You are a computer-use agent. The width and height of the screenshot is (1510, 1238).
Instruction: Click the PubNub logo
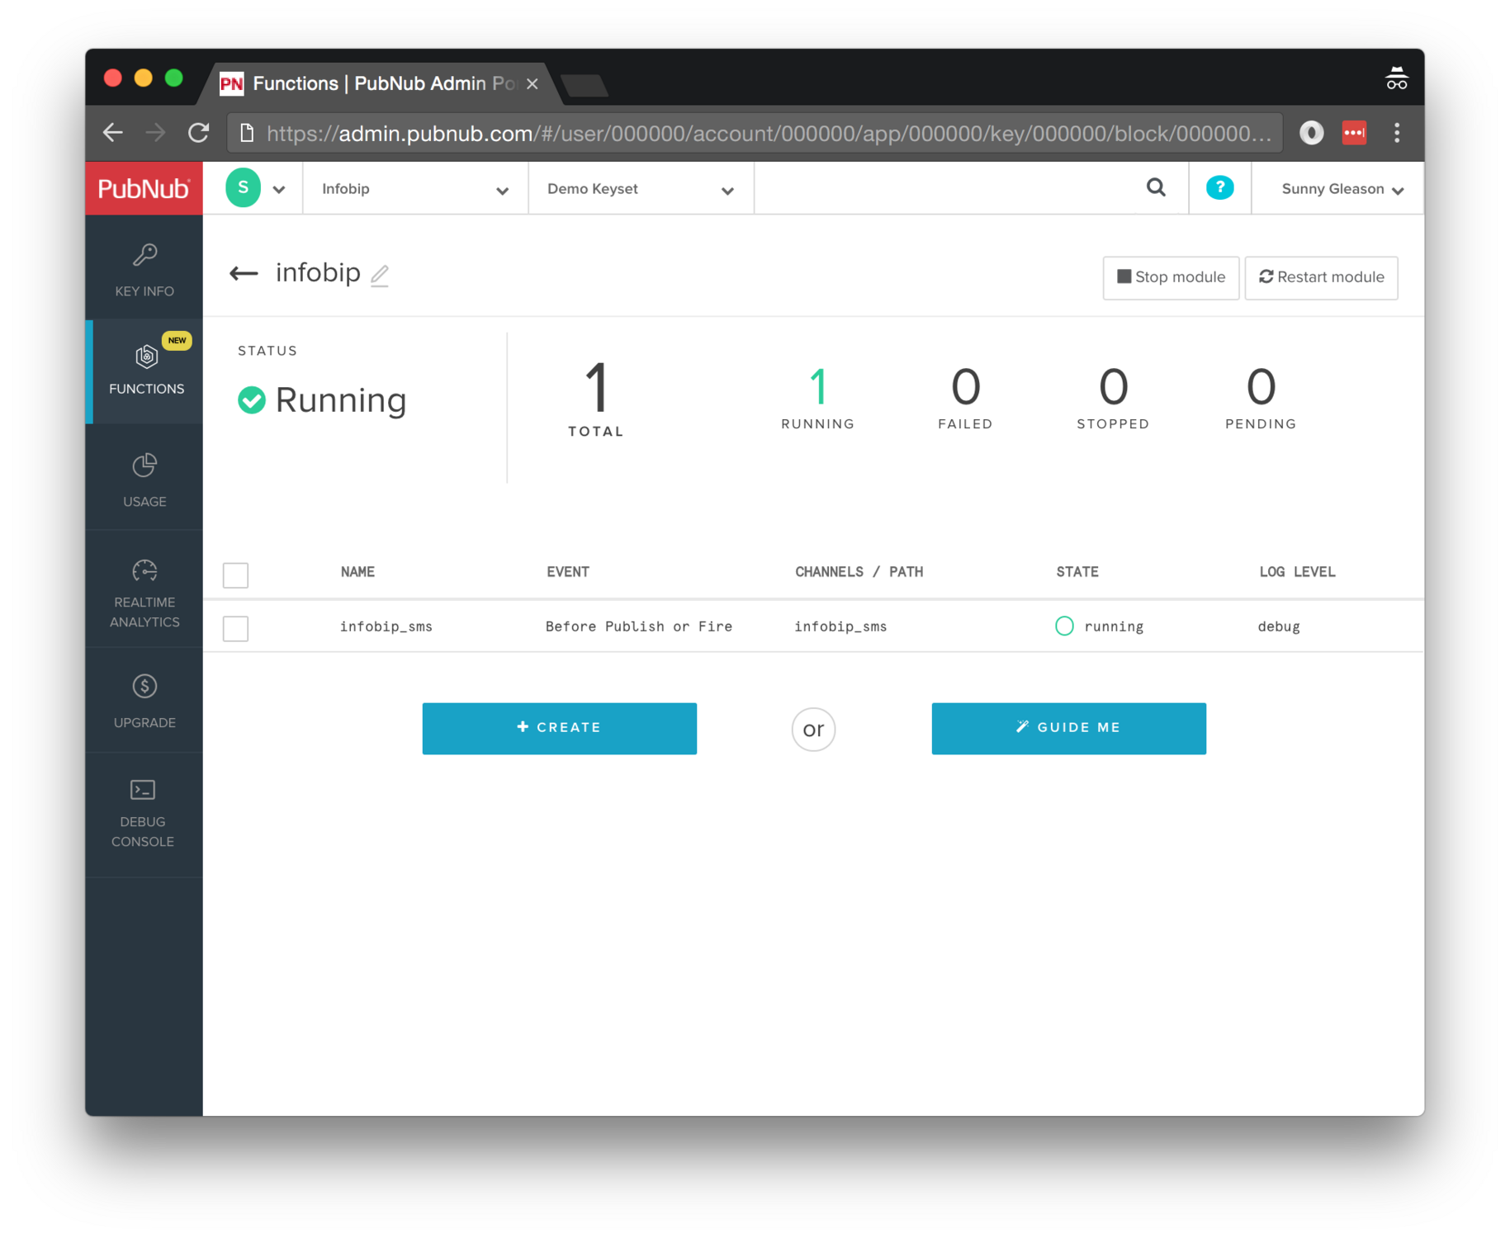[x=144, y=188]
